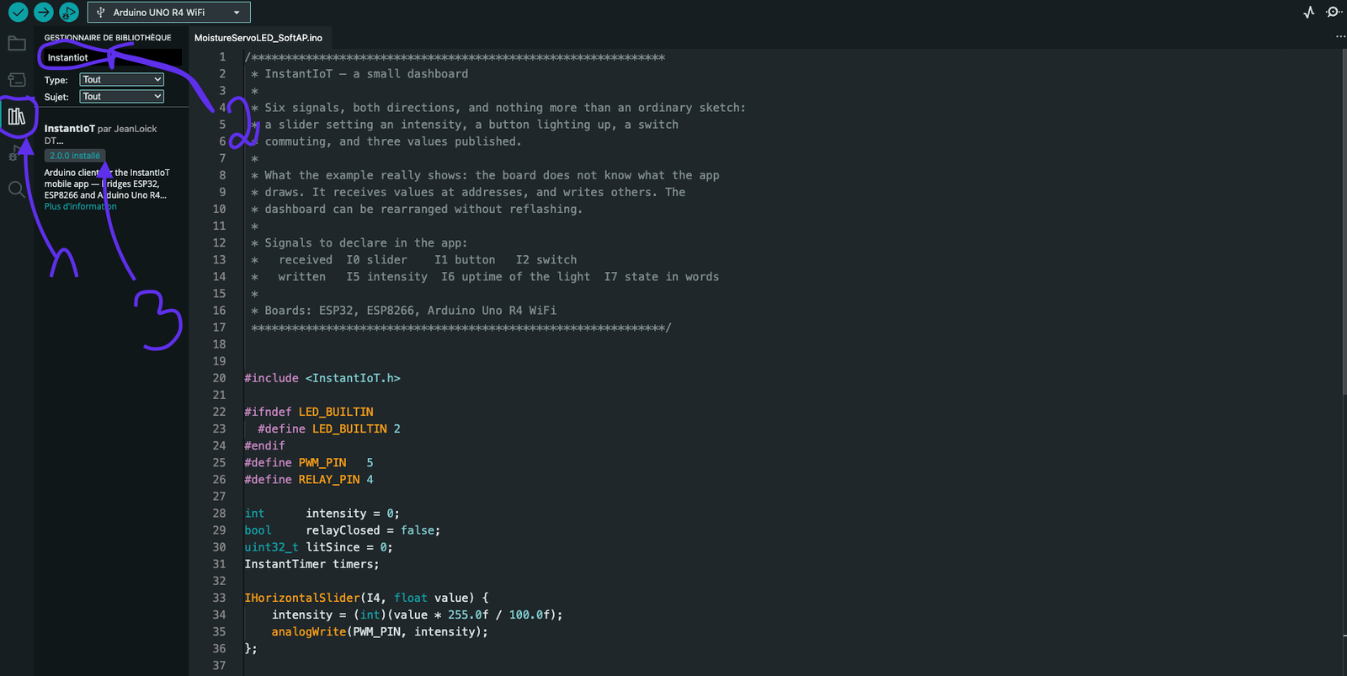
Task: Open the Plus d'information link
Action: [x=80, y=206]
